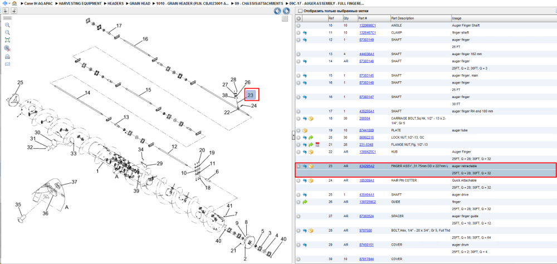Select callout 12 in the diagram
This screenshot has width=557, height=264.
click(x=174, y=146)
